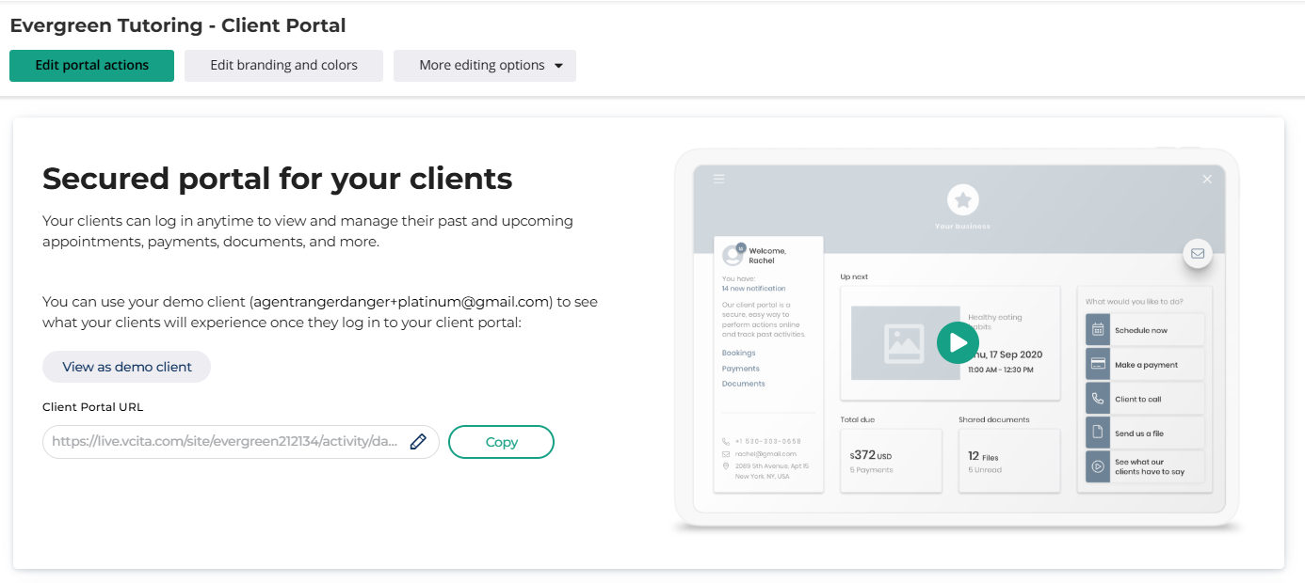
Task: Open Edit branding and colors
Action: point(283,66)
